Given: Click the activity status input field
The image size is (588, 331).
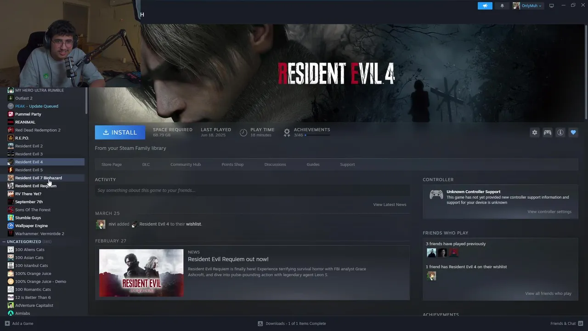Looking at the screenshot, I should click(252, 190).
